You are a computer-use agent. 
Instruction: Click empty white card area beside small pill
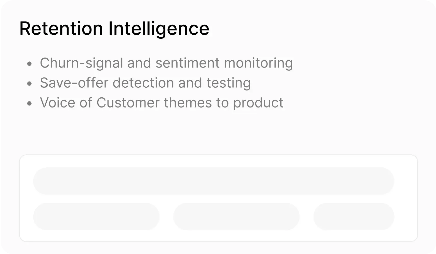tap(406, 217)
